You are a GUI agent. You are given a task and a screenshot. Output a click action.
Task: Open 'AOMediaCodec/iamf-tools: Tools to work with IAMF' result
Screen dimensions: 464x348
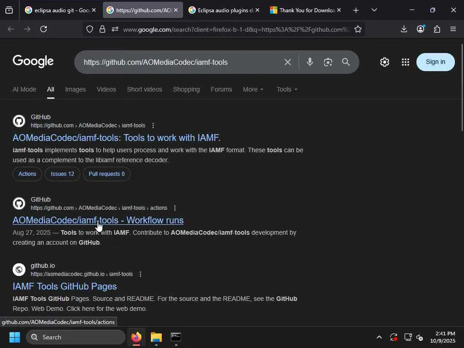coord(116,138)
